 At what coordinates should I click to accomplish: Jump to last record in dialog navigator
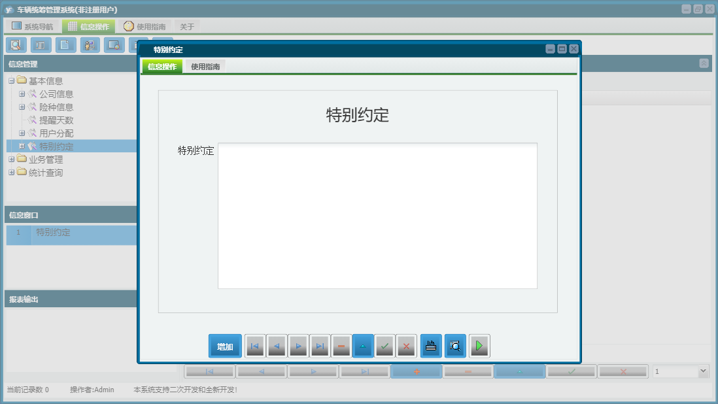point(320,346)
